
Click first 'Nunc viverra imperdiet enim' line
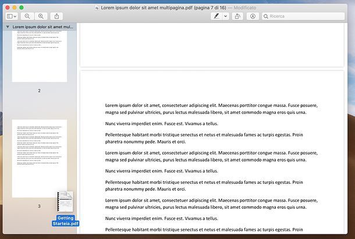(161, 124)
